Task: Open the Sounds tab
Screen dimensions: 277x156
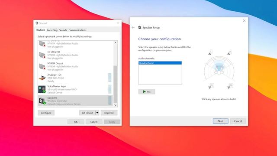Action: coord(63,30)
